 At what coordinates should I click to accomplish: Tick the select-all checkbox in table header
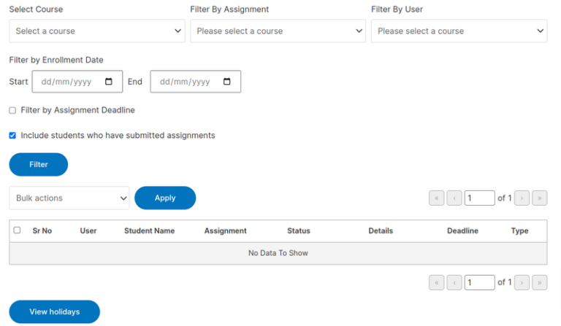(17, 230)
